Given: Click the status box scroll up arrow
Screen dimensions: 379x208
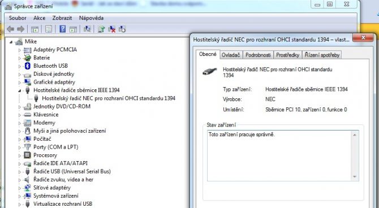Looking at the screenshot, I should pos(355,135).
